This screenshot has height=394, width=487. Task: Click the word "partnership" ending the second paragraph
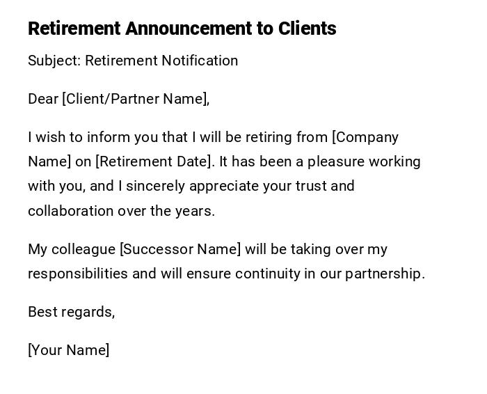point(383,274)
